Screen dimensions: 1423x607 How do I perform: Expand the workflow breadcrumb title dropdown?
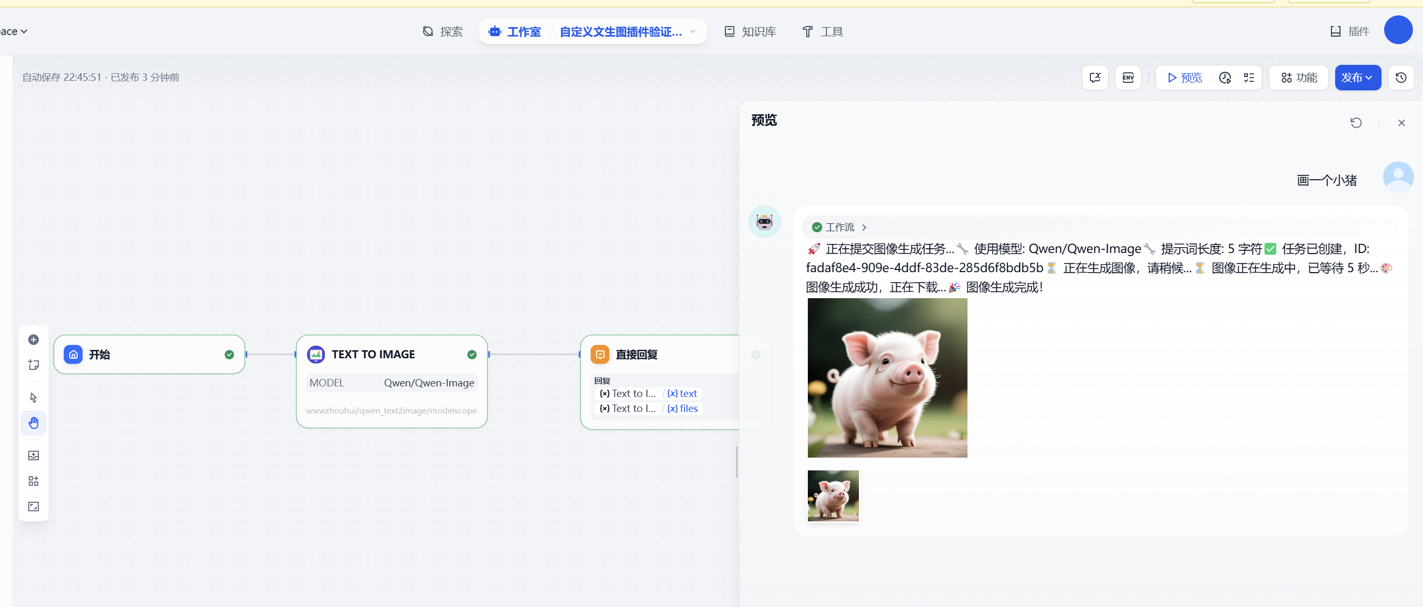(x=694, y=31)
